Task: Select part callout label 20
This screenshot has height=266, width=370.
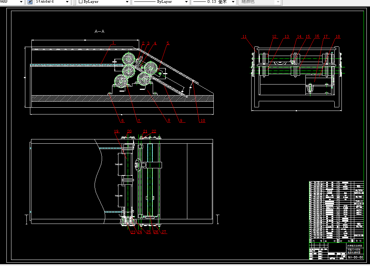Action: coord(129,131)
